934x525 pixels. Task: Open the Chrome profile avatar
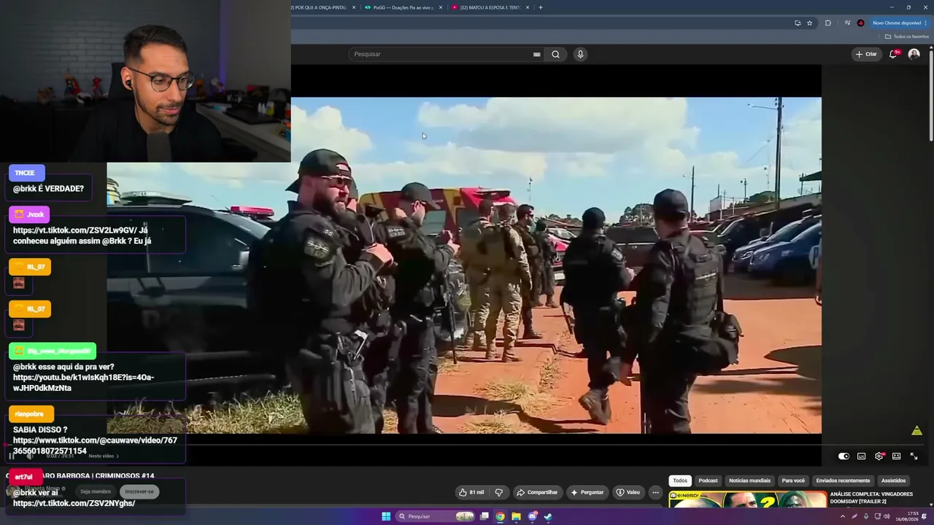pyautogui.click(x=860, y=23)
